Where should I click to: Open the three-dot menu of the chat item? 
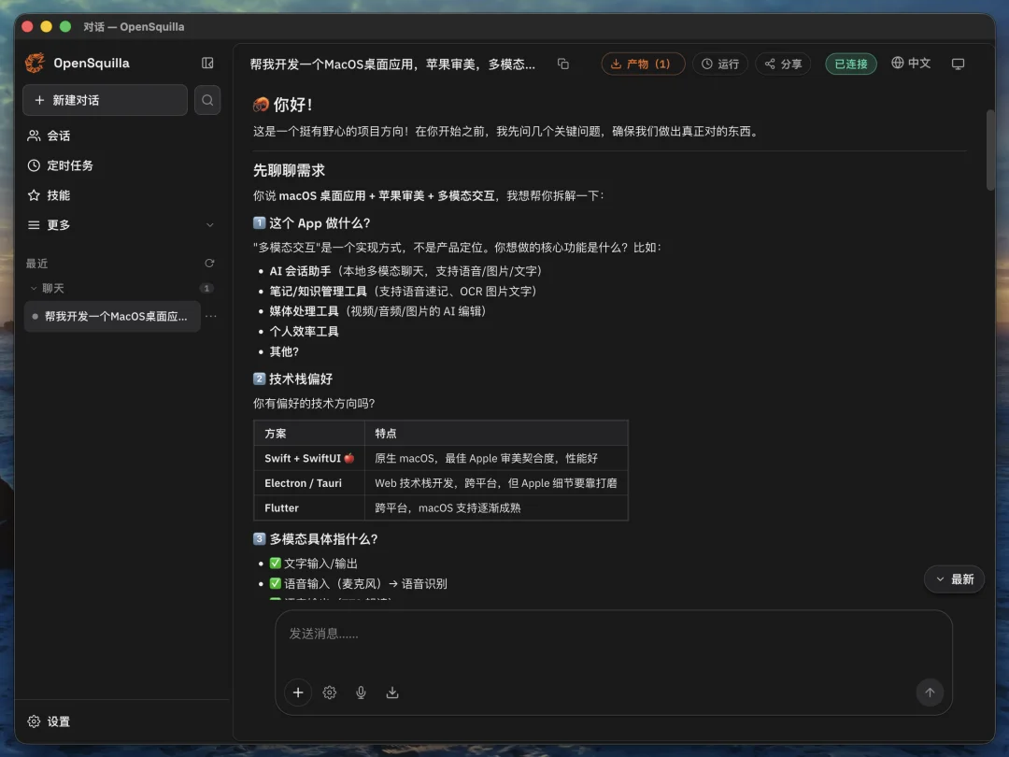point(210,316)
